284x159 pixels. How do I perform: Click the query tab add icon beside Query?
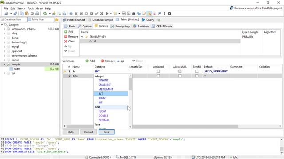click(158, 20)
